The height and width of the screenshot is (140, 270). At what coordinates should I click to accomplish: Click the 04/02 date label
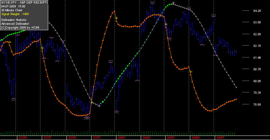tap(147, 138)
